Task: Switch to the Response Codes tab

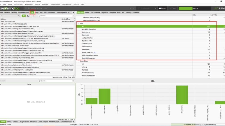Action: pyautogui.click(x=24, y=13)
